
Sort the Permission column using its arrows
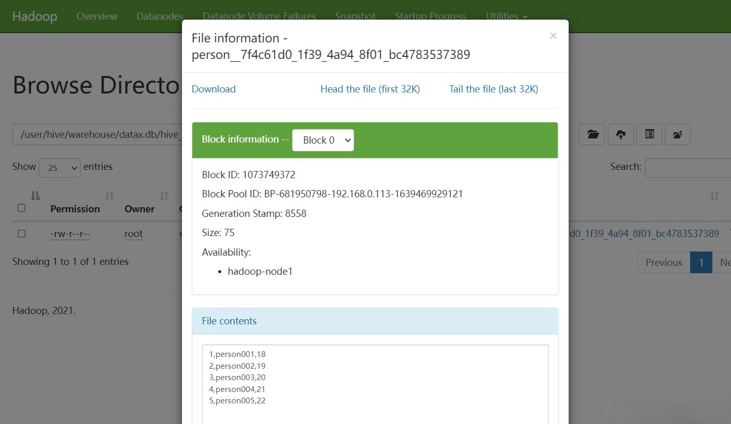(x=109, y=196)
